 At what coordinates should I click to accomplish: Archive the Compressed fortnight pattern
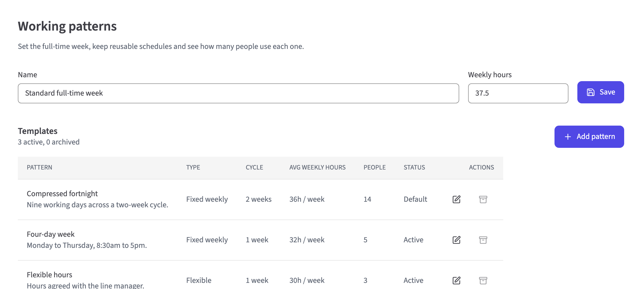point(483,199)
